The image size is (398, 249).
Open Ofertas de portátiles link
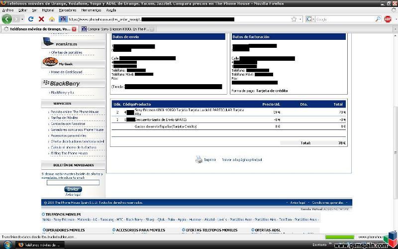tap(67, 52)
